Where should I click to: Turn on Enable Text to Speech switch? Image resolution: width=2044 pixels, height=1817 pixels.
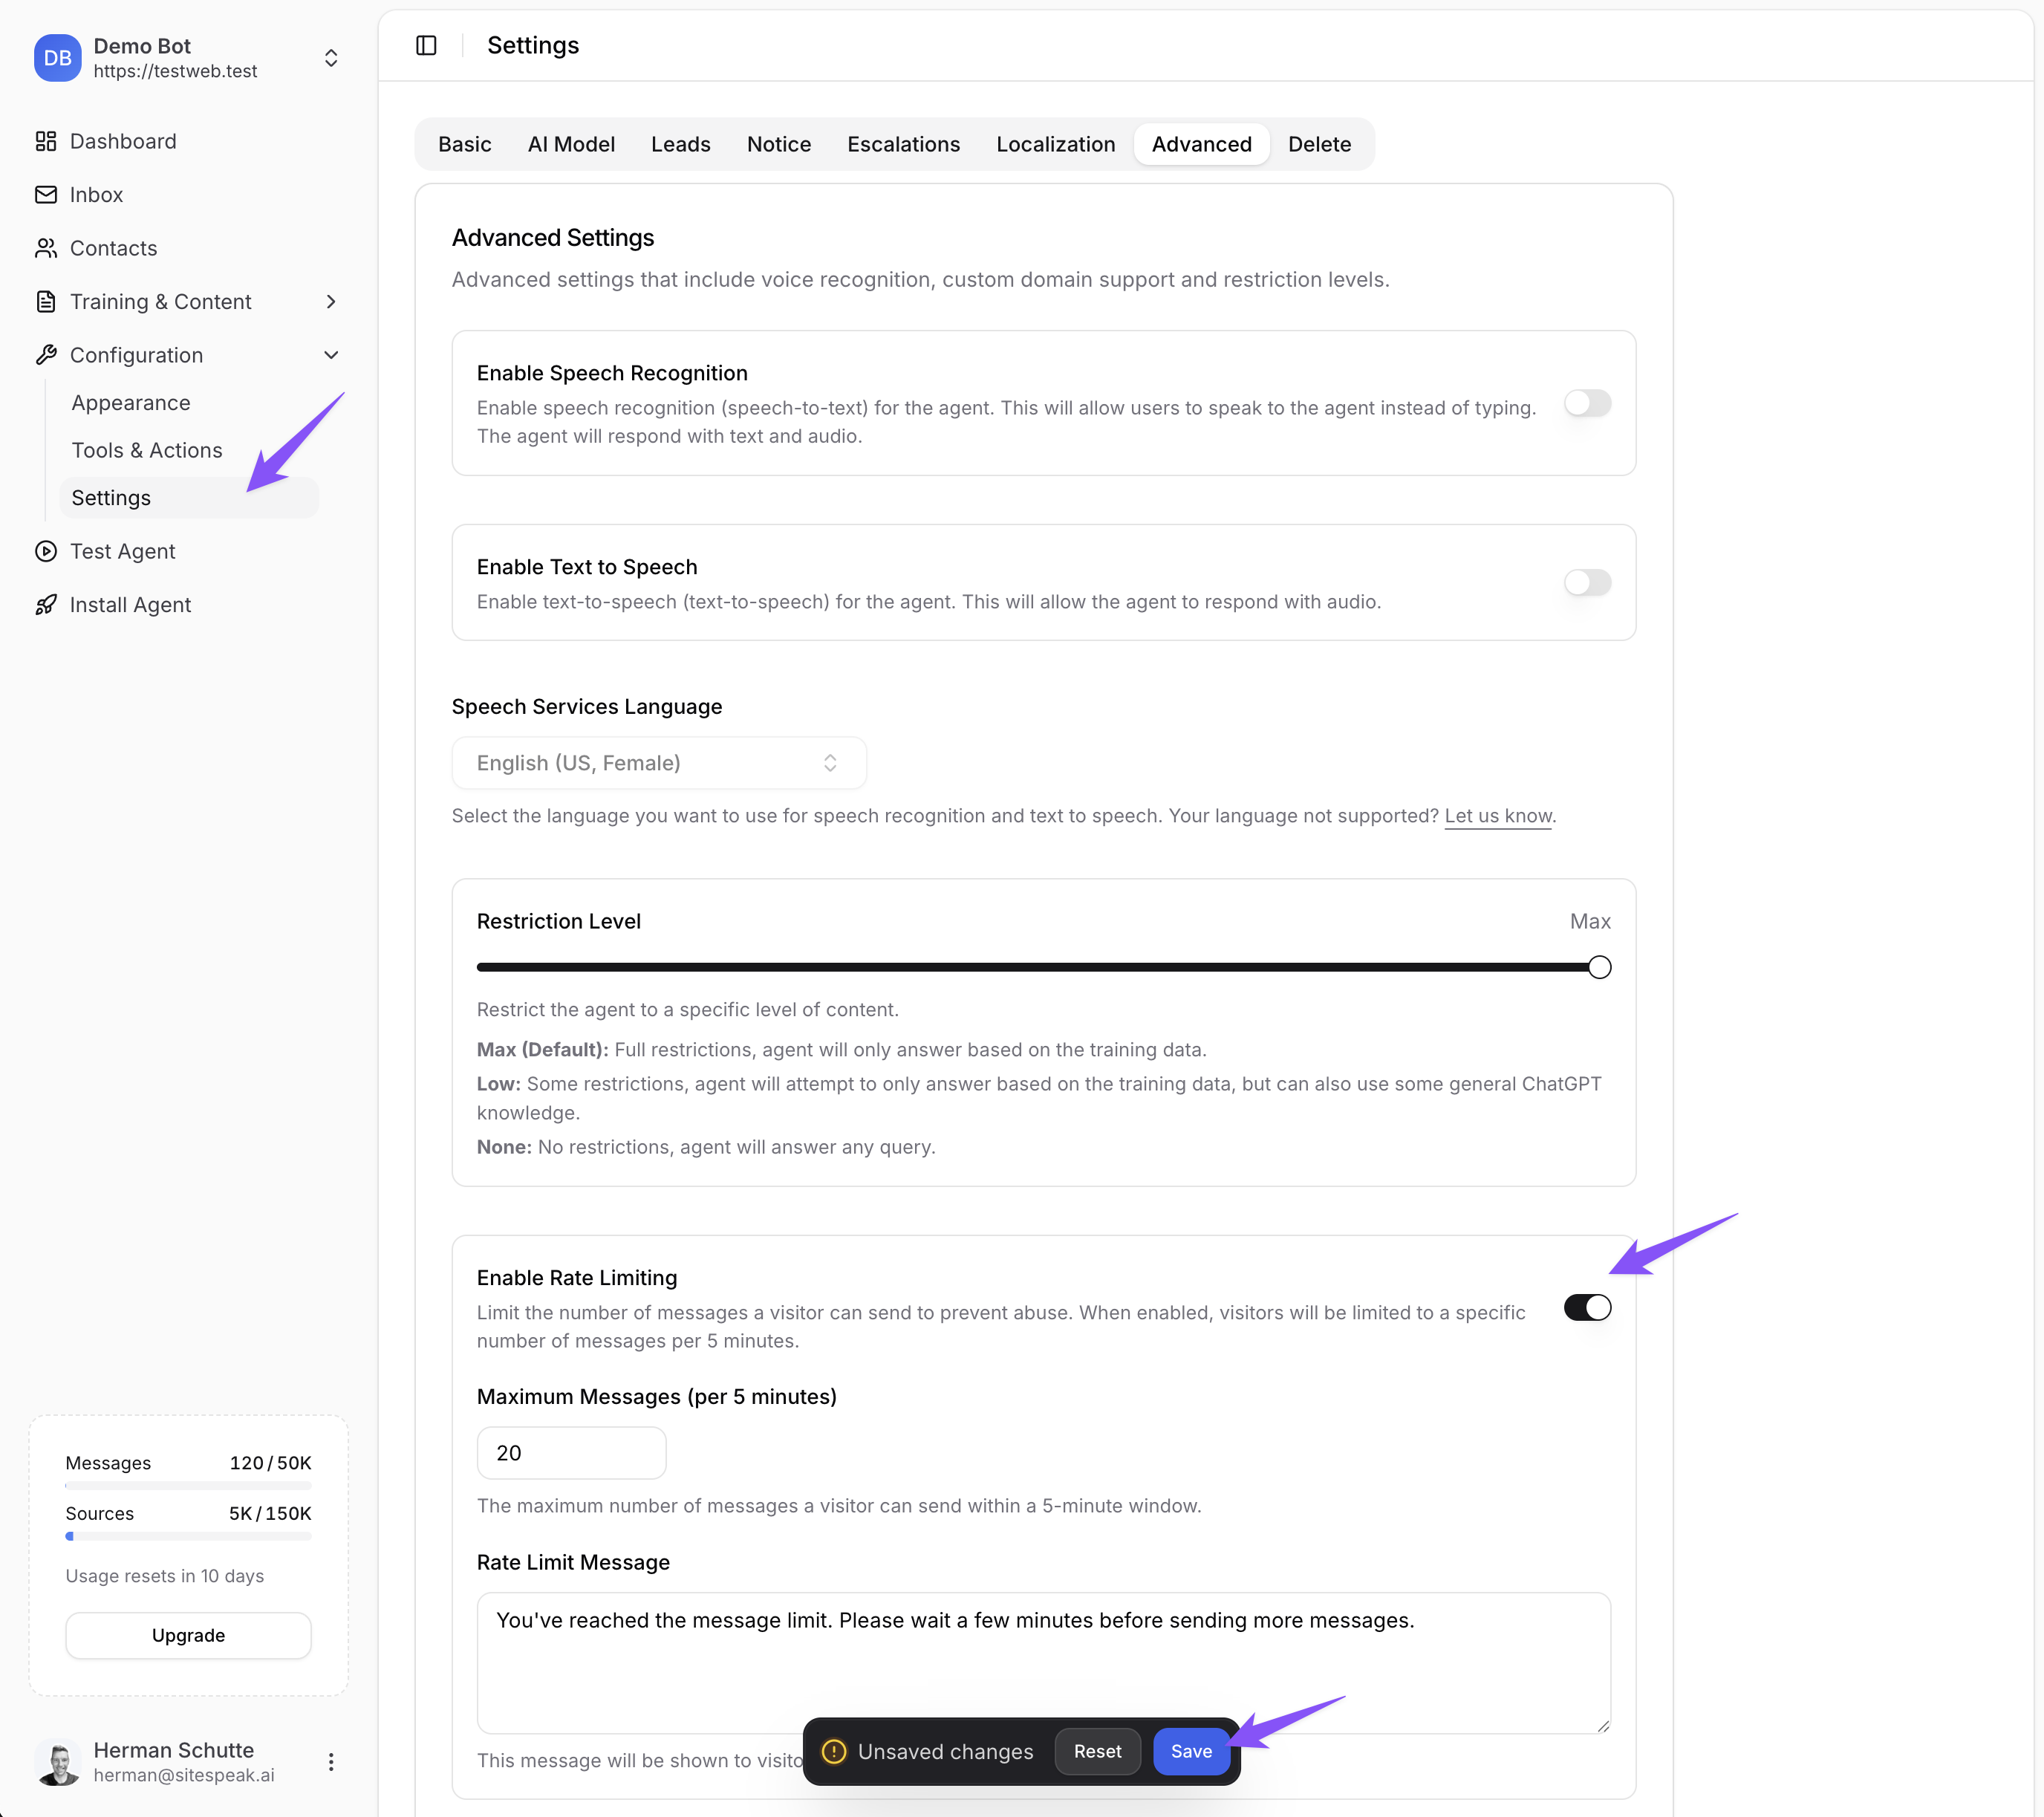pos(1586,582)
